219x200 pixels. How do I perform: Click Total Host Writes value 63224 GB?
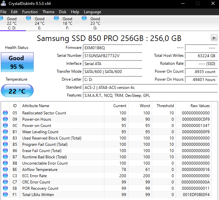click(201, 56)
